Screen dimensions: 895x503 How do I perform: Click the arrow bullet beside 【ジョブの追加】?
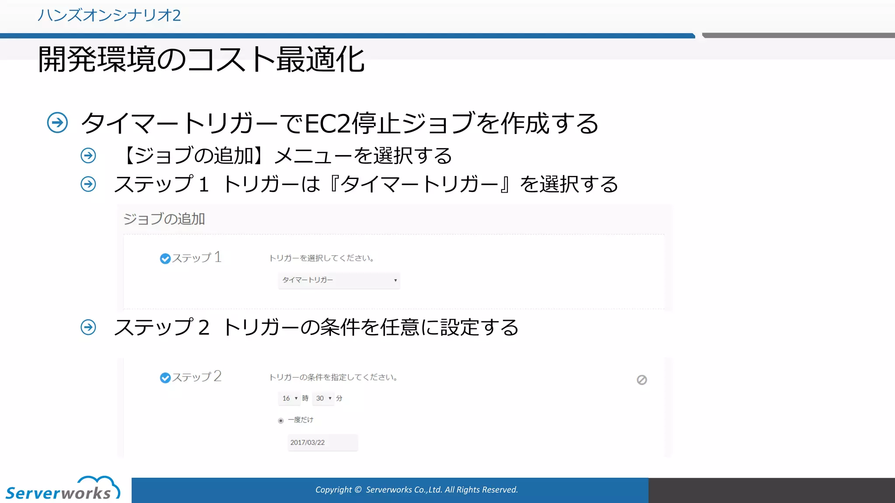pyautogui.click(x=88, y=155)
